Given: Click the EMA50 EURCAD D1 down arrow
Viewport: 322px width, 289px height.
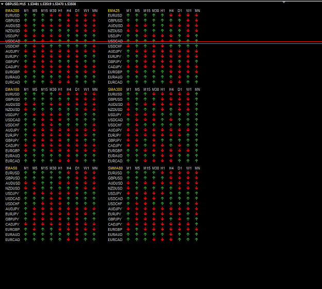Looking at the screenshot, I should click(77, 239).
